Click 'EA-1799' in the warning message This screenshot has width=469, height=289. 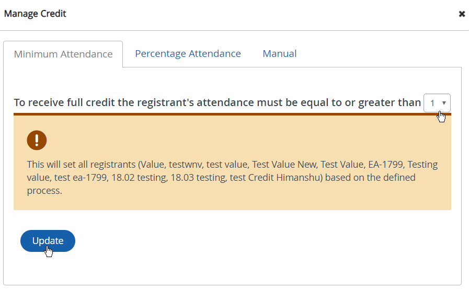385,165
